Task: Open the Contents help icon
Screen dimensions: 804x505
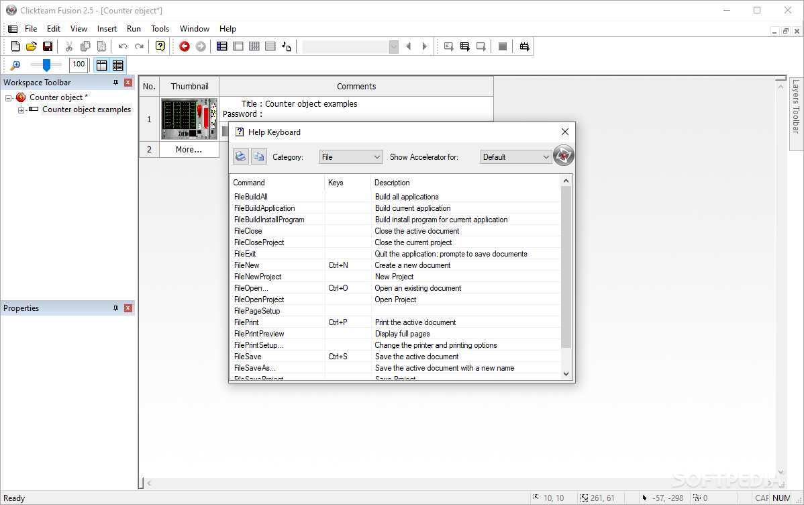Action: tap(160, 47)
